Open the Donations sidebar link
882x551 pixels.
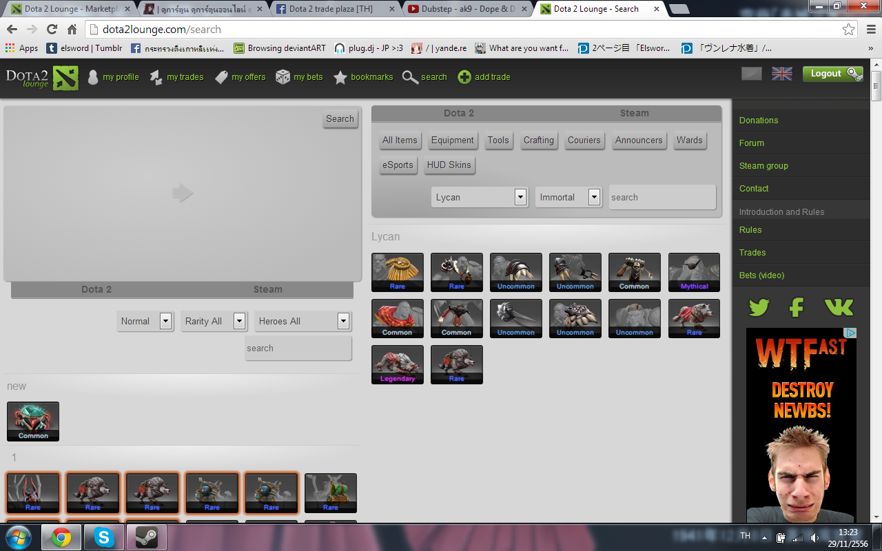pyautogui.click(x=759, y=121)
